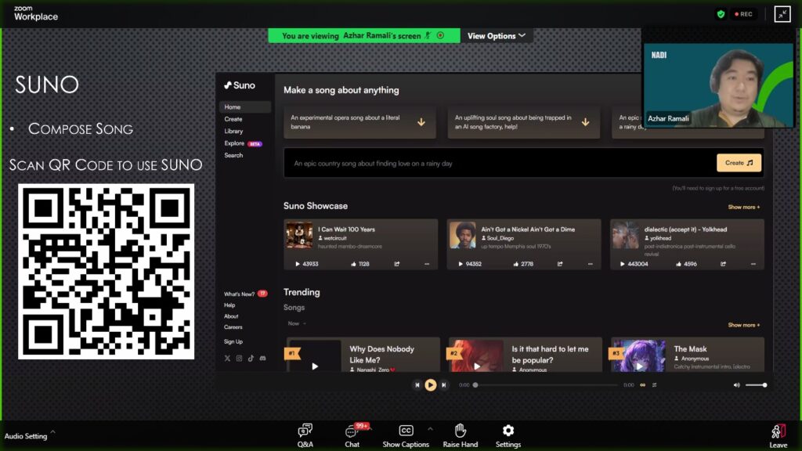Click the Leave meeting icon
This screenshot has width=802, height=451.
tap(778, 435)
